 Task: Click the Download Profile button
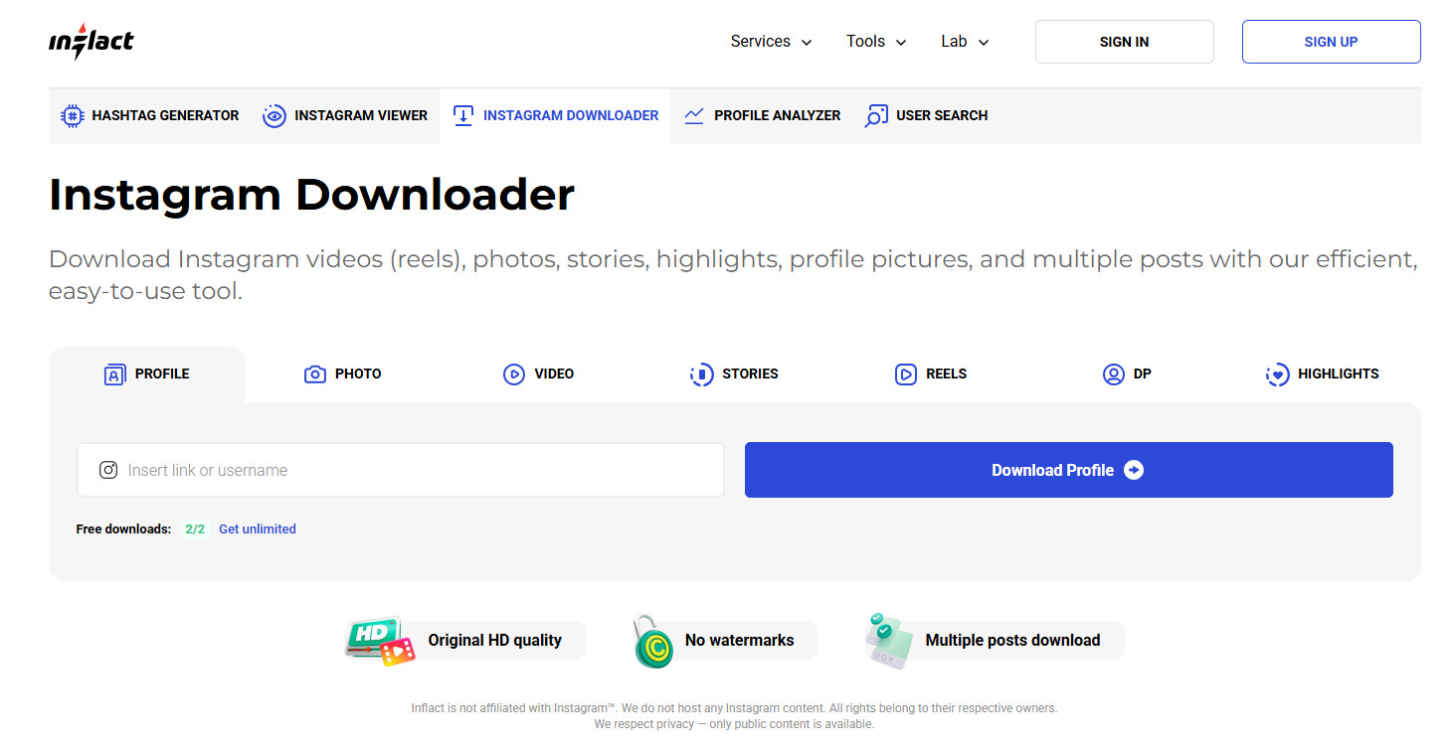[1069, 470]
